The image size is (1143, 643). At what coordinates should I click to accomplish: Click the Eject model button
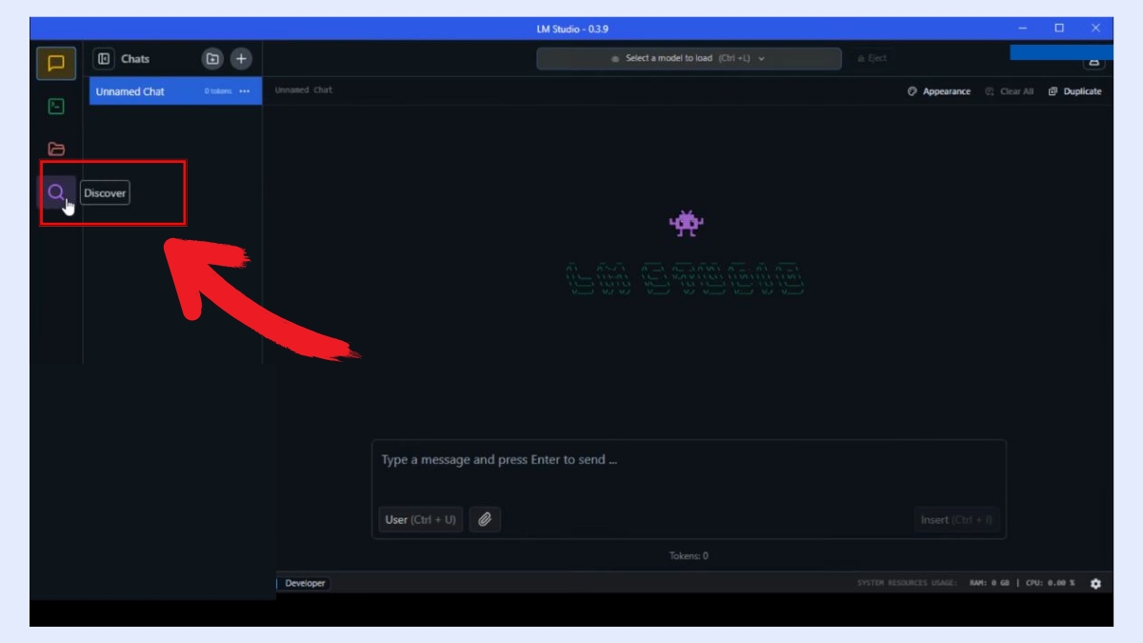872,58
